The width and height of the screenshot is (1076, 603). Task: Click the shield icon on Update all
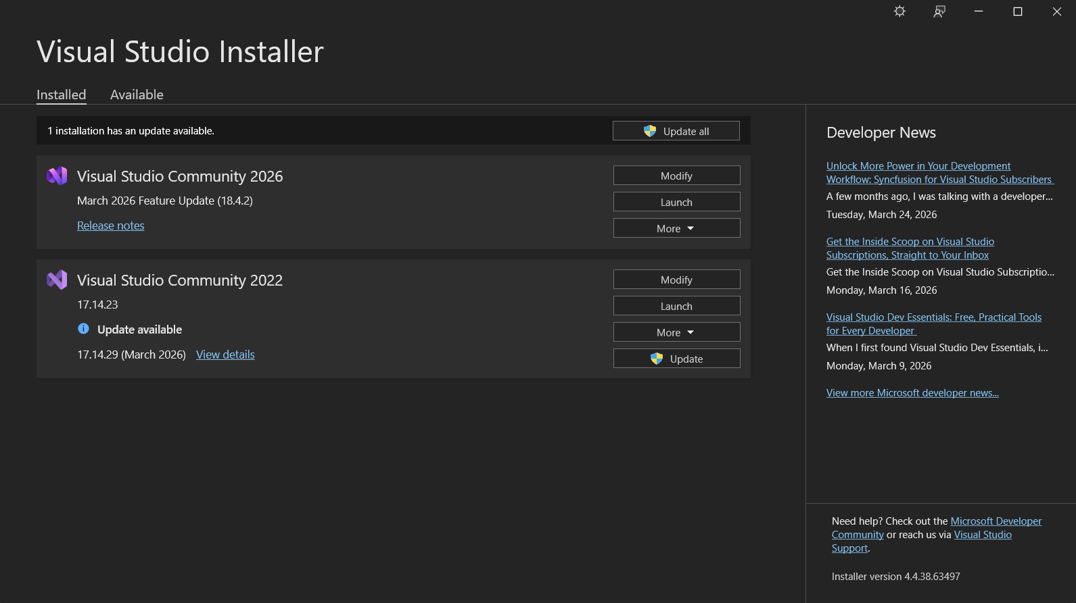coord(650,131)
